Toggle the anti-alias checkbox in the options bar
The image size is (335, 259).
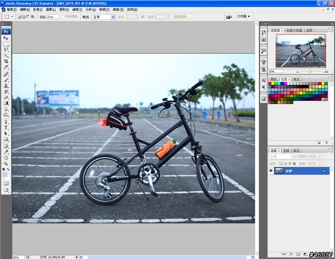tap(63, 16)
